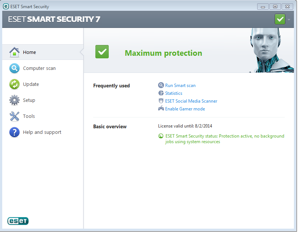The height and width of the screenshot is (232, 298).
Task: Click the Tools wrench icon
Action: point(14,116)
